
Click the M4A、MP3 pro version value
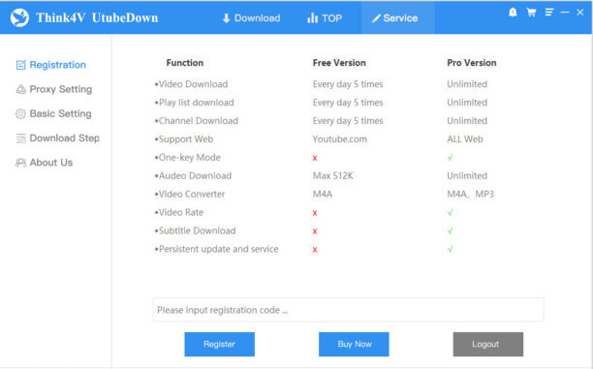tap(471, 195)
